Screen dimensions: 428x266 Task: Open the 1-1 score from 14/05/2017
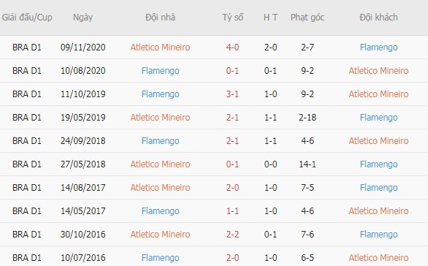232,211
